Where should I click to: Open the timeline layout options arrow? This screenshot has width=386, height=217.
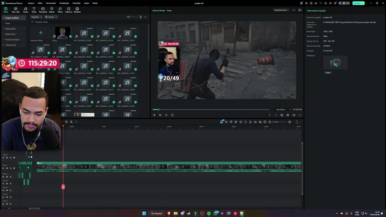(x=300, y=122)
